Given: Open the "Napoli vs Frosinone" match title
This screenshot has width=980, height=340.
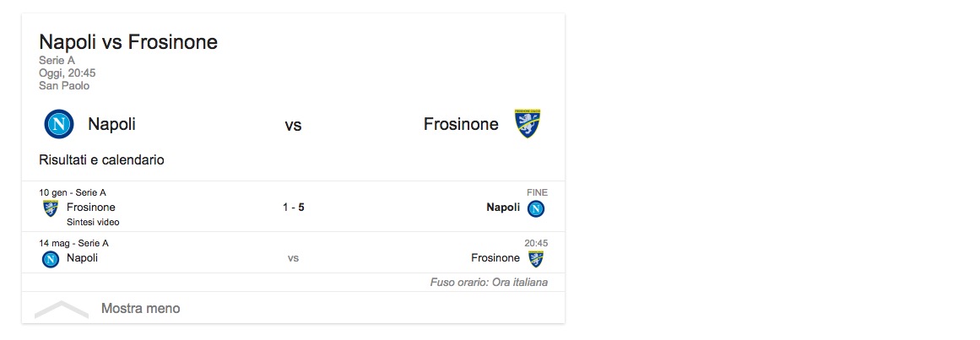Looking at the screenshot, I should coord(128,41).
